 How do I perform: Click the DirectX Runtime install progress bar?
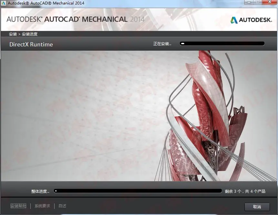222,44
